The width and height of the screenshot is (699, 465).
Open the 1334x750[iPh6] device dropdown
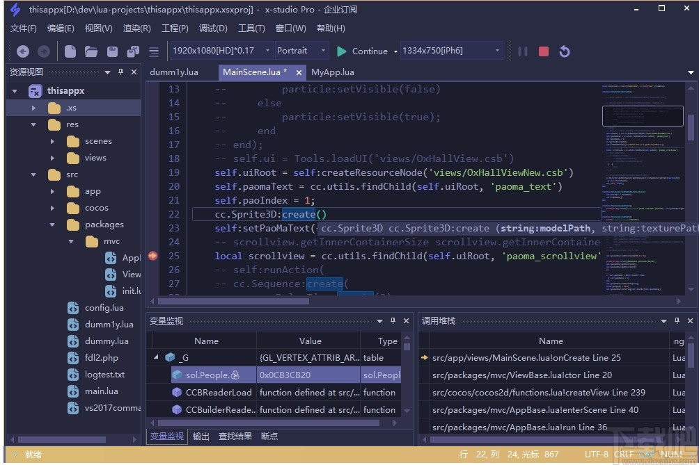pyautogui.click(x=496, y=50)
